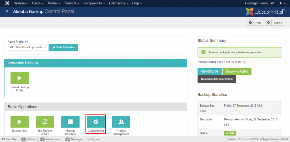Click the Switch Profiles button

click(x=63, y=47)
